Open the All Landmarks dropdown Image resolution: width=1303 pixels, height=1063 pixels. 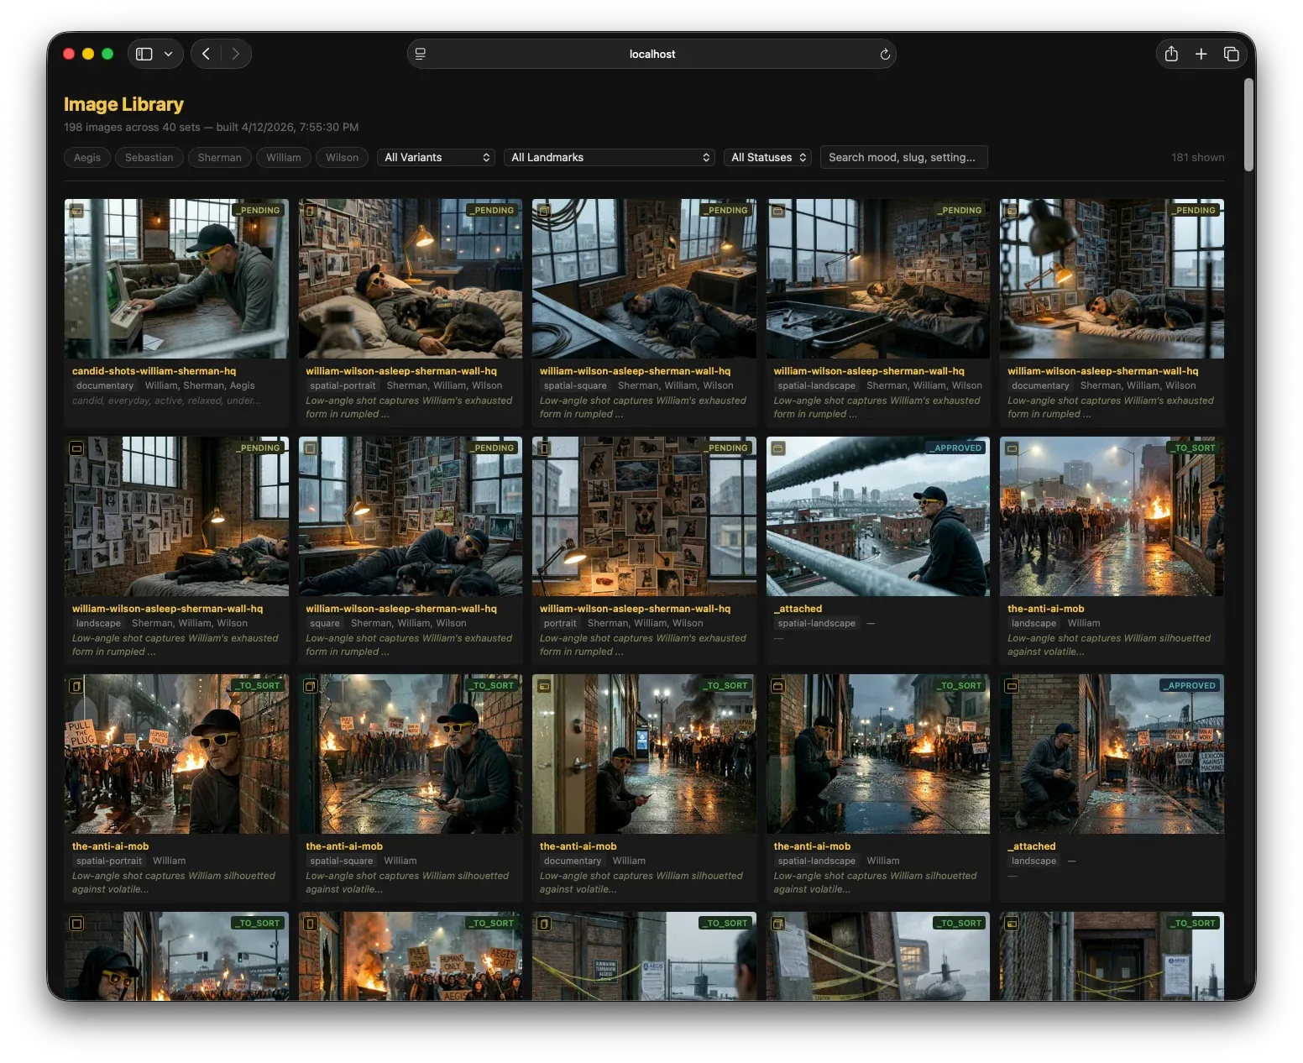(x=610, y=157)
